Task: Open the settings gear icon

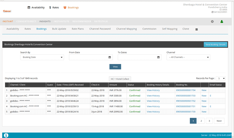Action: pyautogui.click(x=212, y=22)
